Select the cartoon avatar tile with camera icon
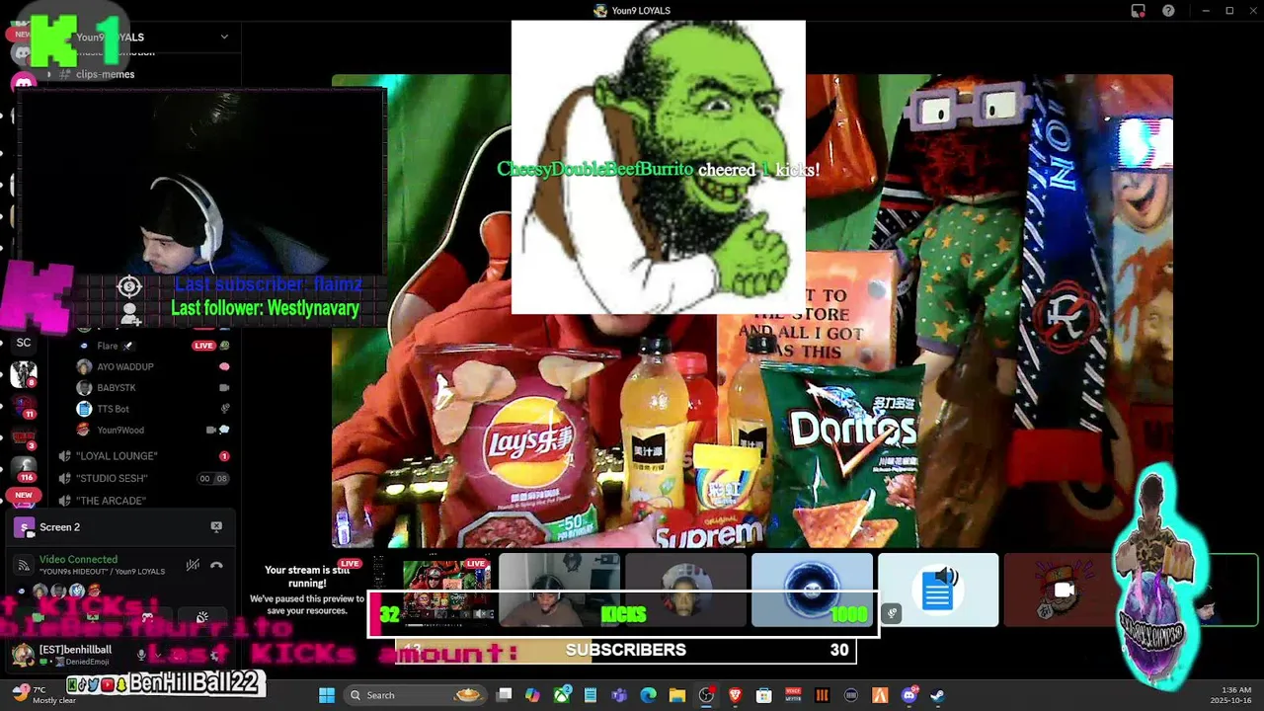This screenshot has height=711, width=1264. pyautogui.click(x=1065, y=590)
